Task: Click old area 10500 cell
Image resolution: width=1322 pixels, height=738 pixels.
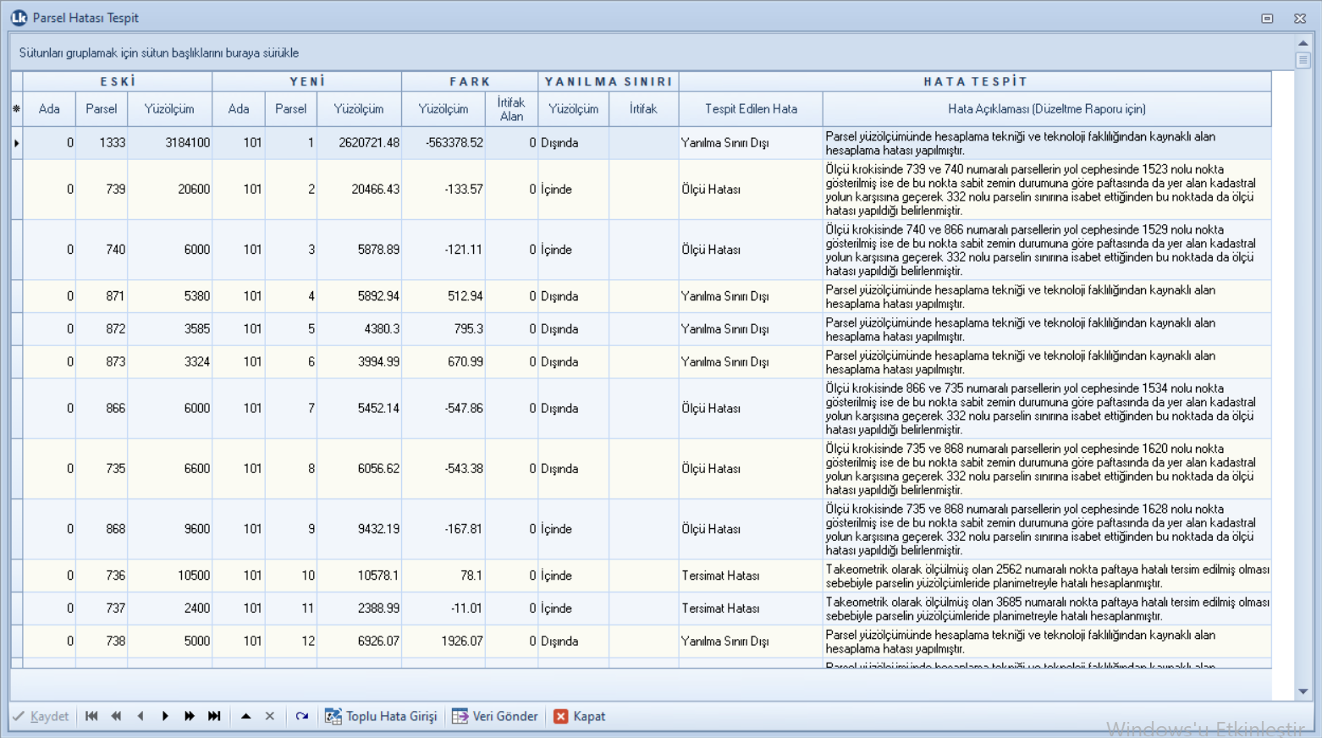Action: [169, 576]
